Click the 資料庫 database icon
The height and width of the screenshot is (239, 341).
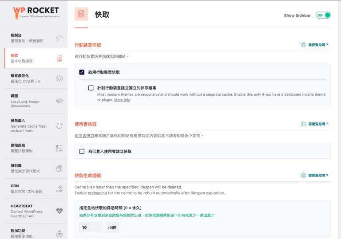tap(59, 168)
